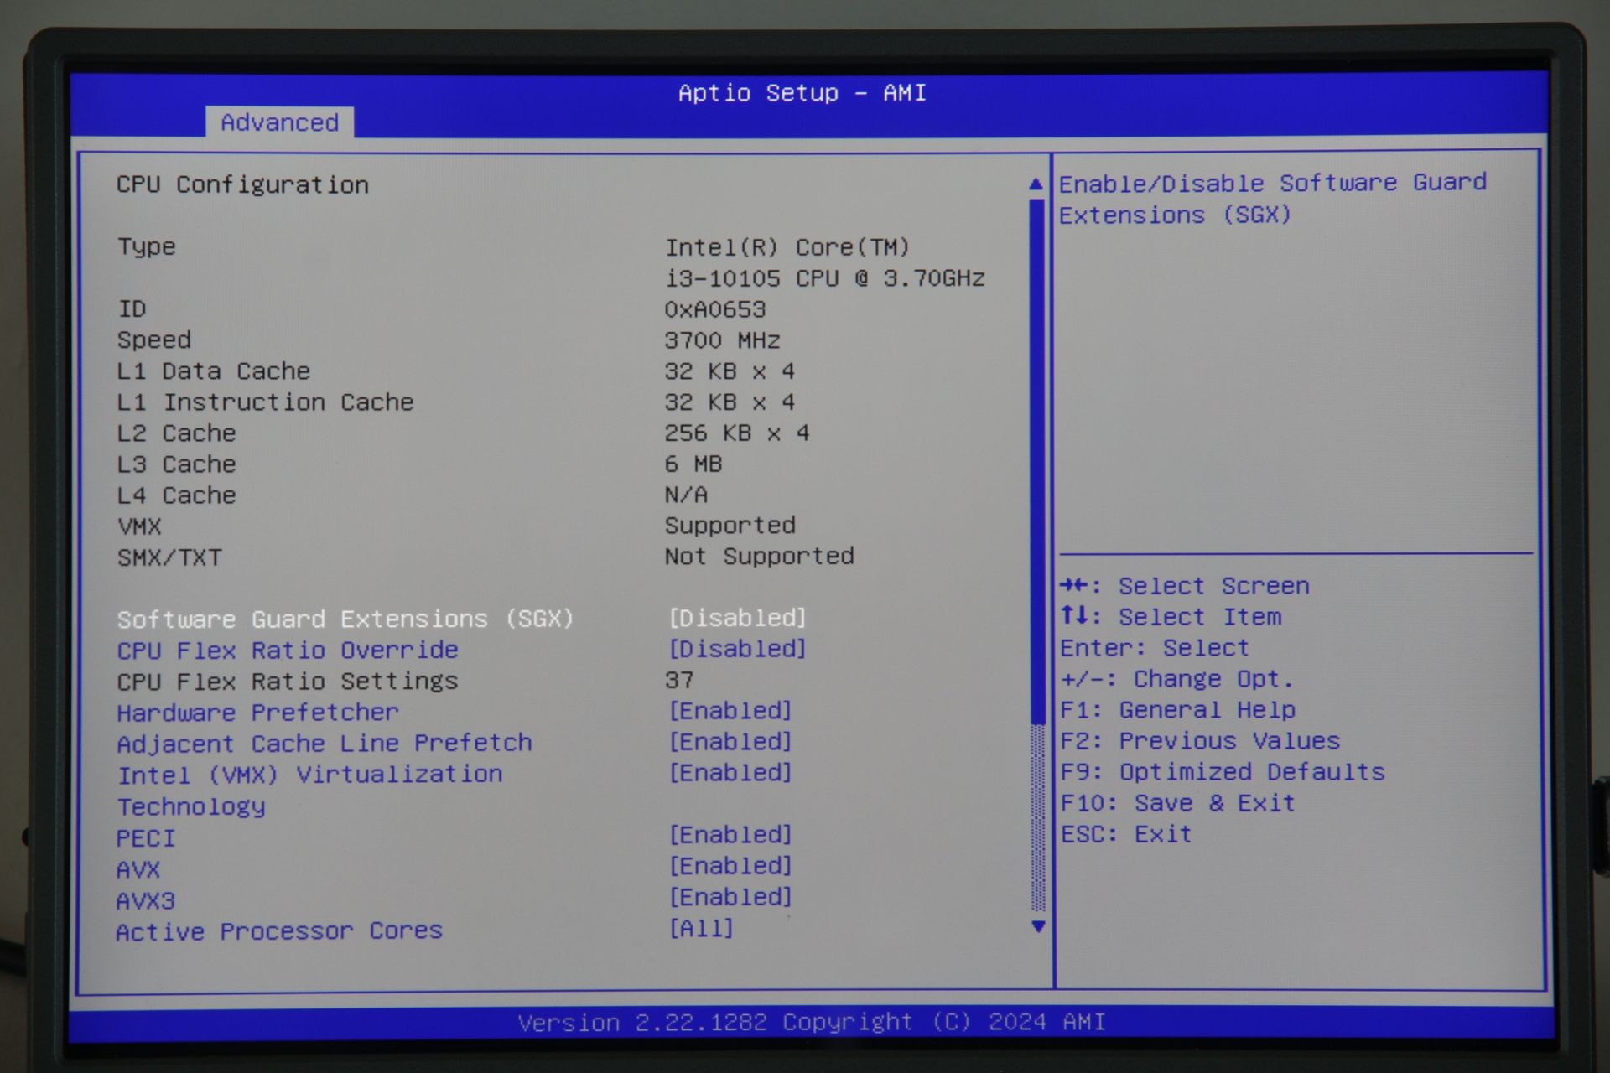This screenshot has width=1610, height=1073.
Task: Click the ID value 0xA0653
Action: [715, 309]
